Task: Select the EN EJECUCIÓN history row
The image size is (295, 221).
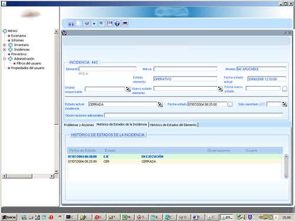Action: pos(174,157)
